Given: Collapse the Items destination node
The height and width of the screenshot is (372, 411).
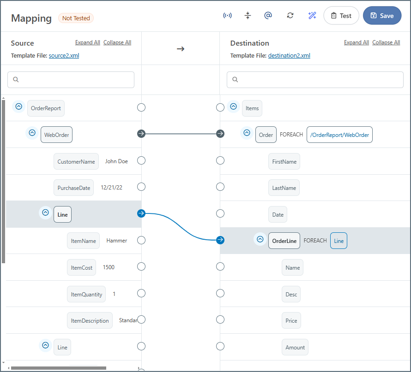Looking at the screenshot, I should 234,106.
